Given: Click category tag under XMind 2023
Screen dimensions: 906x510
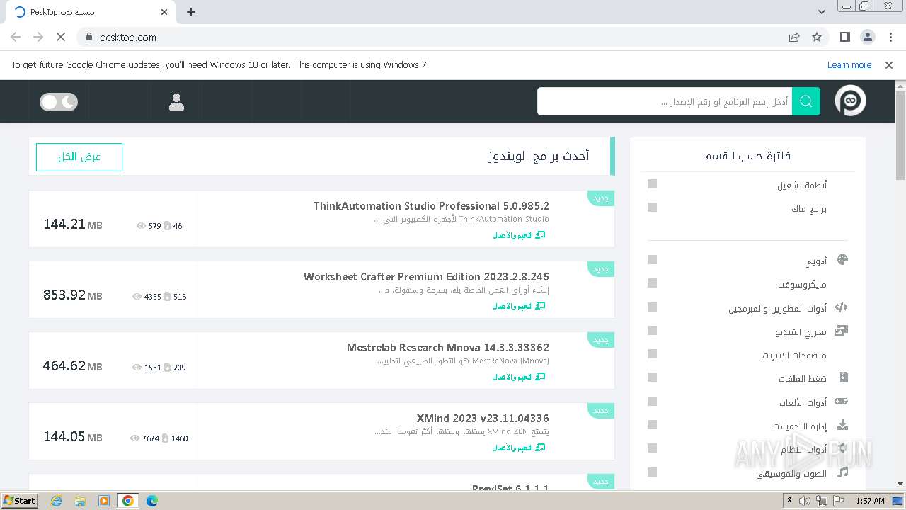Looking at the screenshot, I should tap(519, 448).
